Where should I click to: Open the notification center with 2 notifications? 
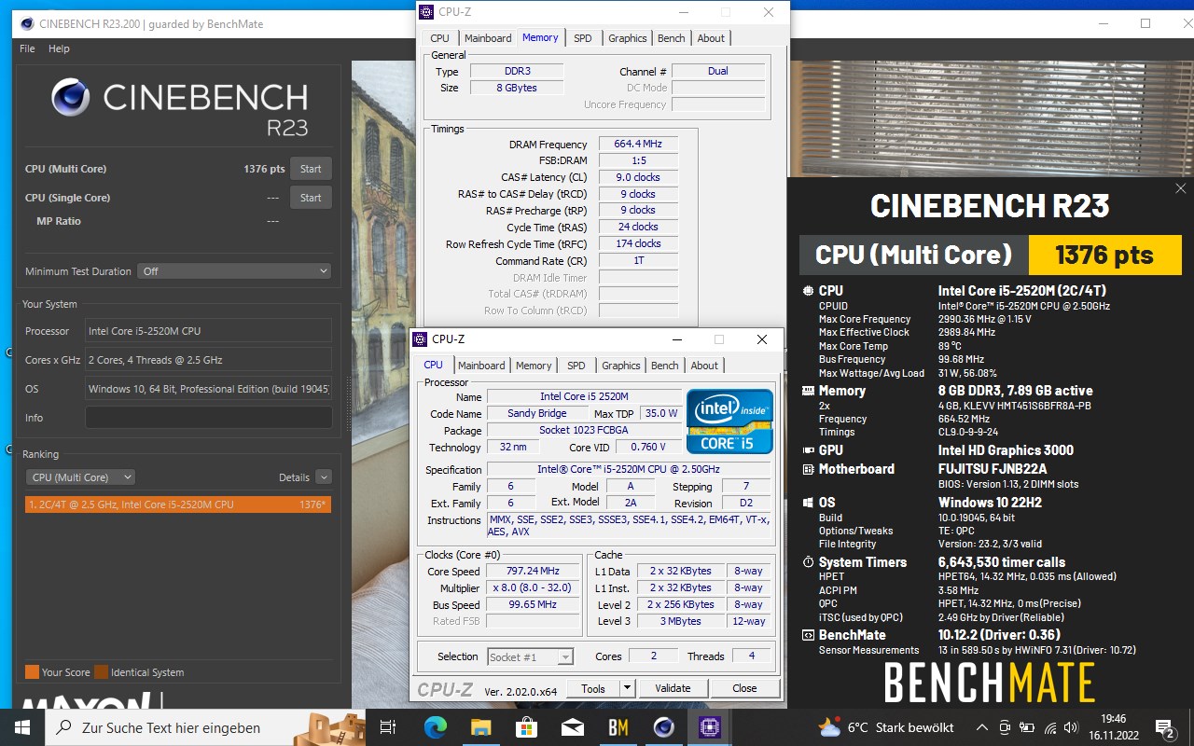[1164, 727]
